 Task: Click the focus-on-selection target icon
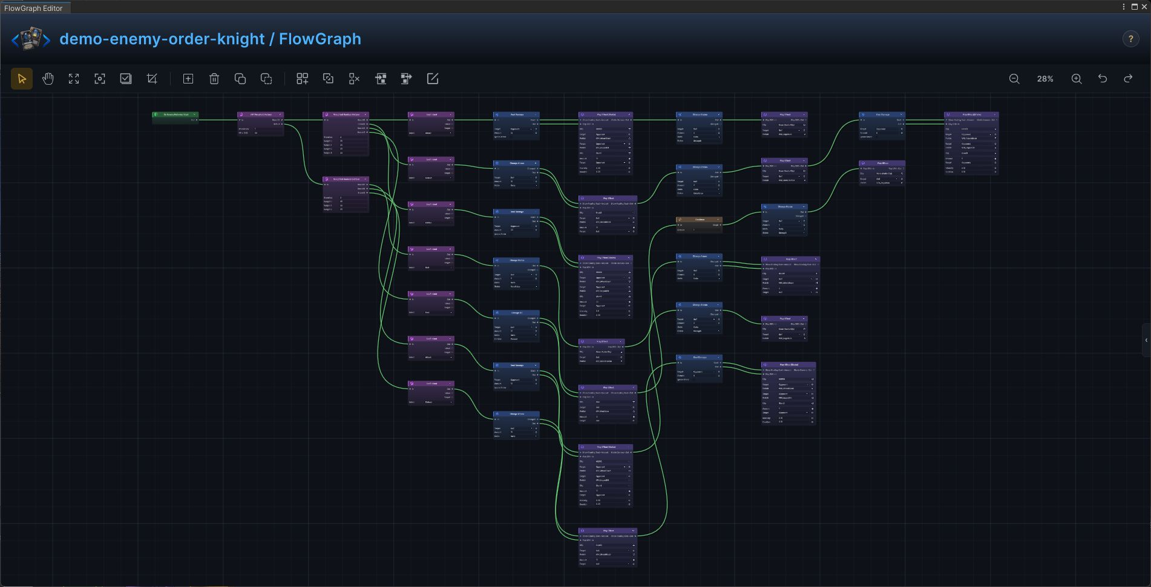pos(100,79)
